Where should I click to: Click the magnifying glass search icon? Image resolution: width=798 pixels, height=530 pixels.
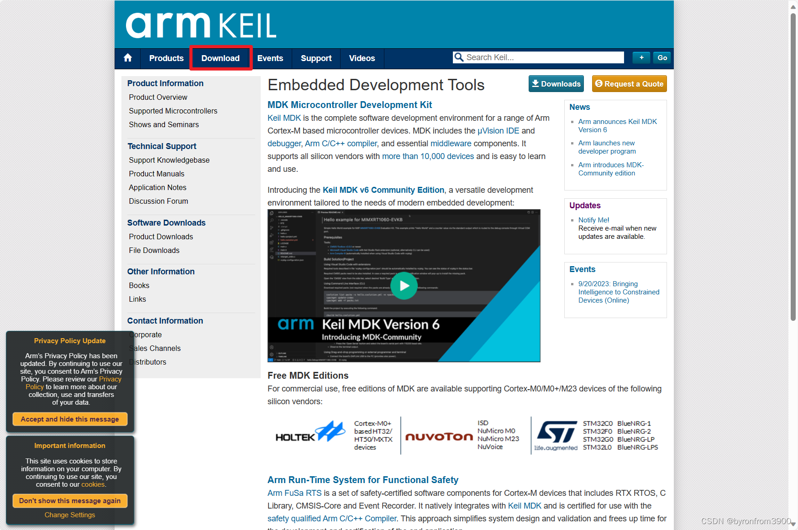459,57
